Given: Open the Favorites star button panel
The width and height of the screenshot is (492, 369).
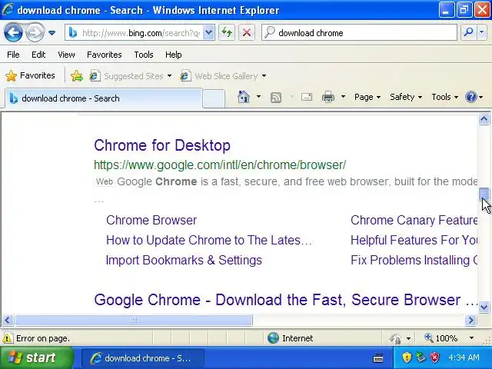Looking at the screenshot, I should [30, 75].
